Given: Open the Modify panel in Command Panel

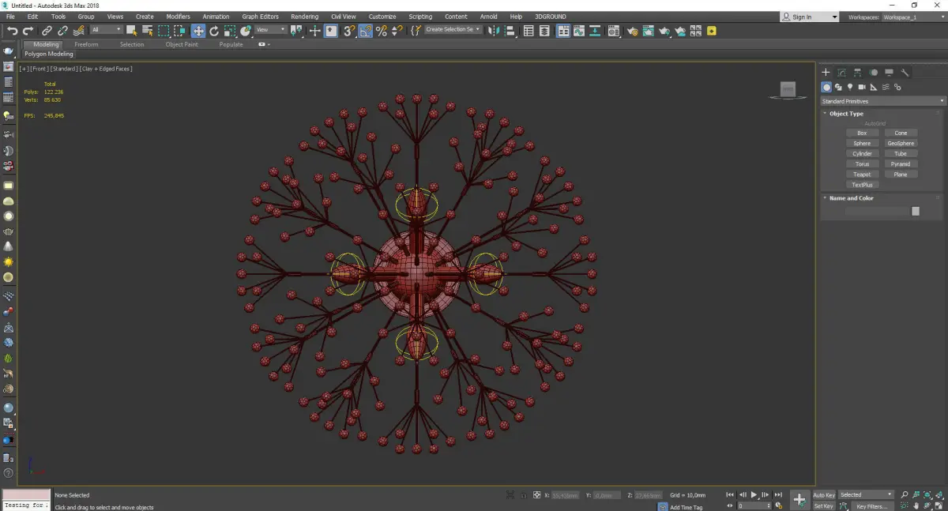Looking at the screenshot, I should [x=842, y=73].
